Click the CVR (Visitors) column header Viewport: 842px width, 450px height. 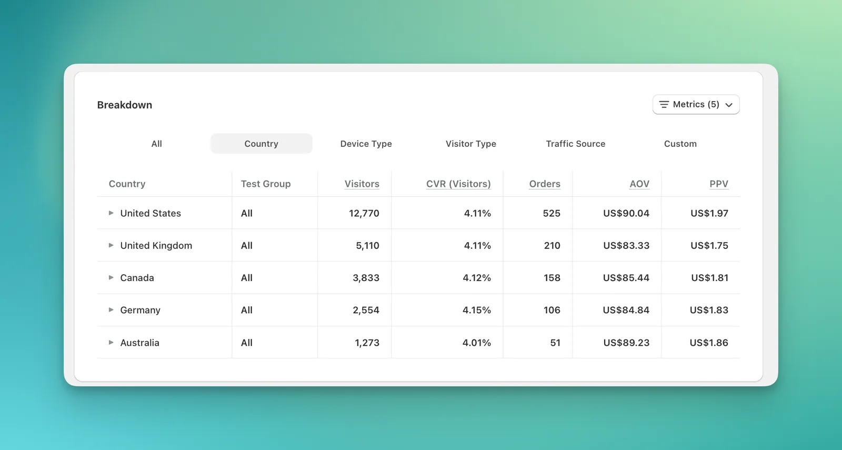click(458, 184)
